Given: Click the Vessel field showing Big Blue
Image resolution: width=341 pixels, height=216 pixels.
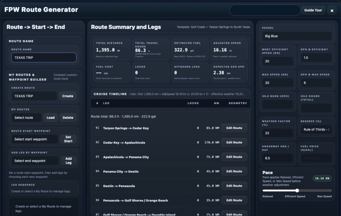Looking at the screenshot, I should (x=297, y=36).
